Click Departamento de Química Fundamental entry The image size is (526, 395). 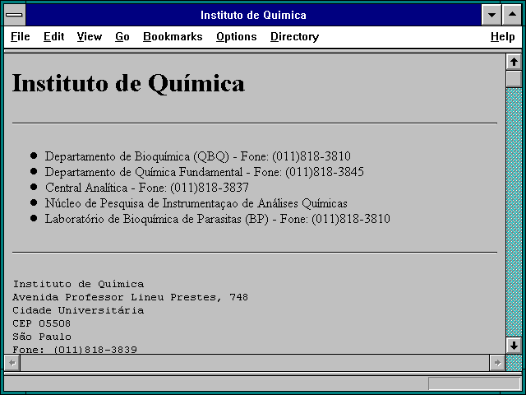click(205, 172)
